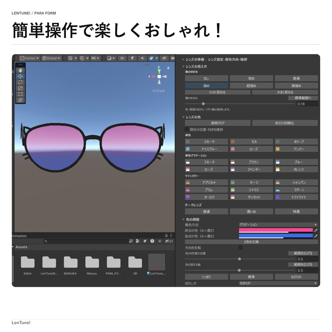Click the error filter exclamation icon
The height and width of the screenshot is (332, 332).
click(x=152, y=241)
